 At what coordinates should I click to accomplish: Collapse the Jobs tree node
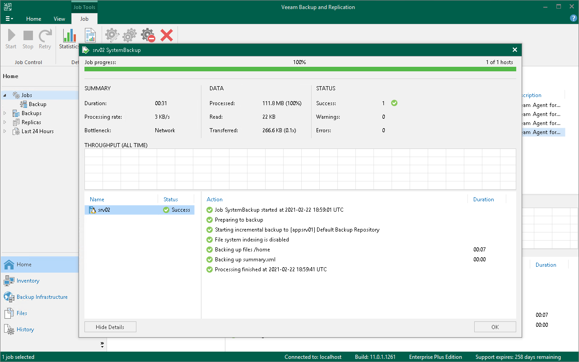click(5, 95)
